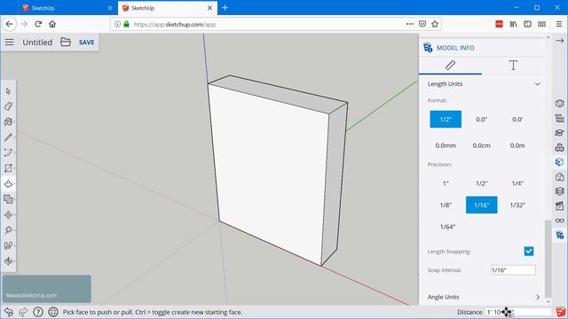Image resolution: width=568 pixels, height=319 pixels.
Task: Select the Walk footprints tool
Action: (8, 245)
